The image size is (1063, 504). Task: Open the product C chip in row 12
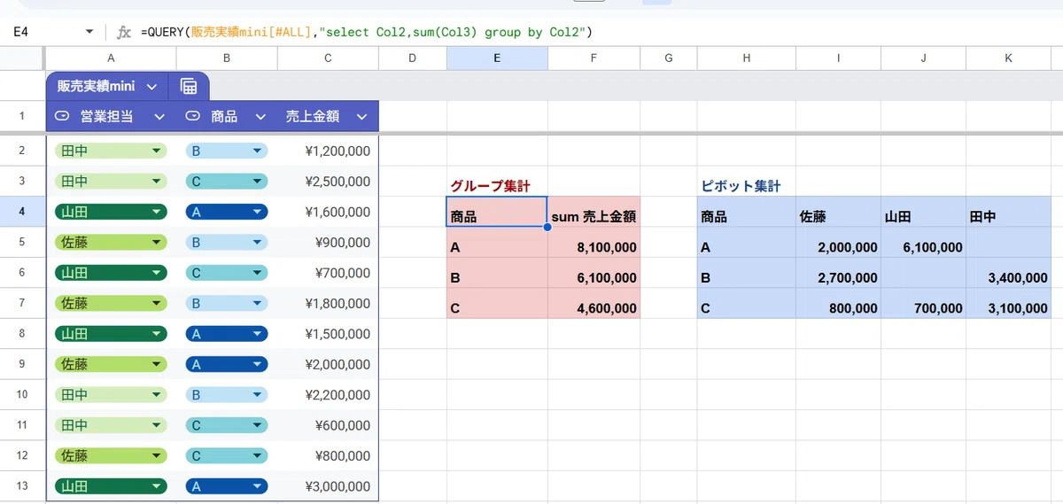click(227, 456)
